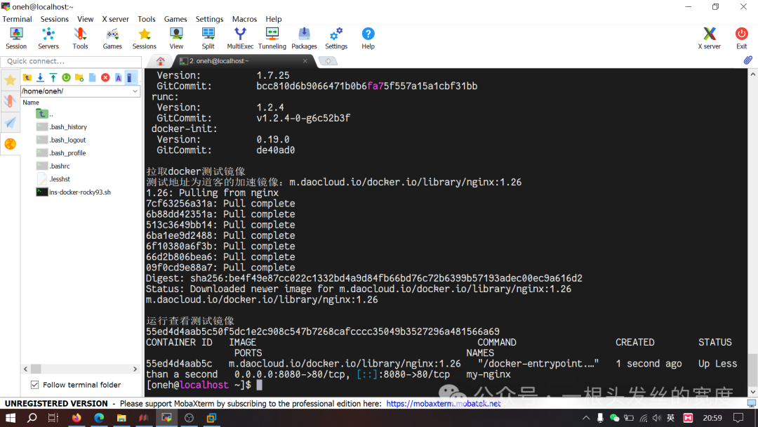Open the Tools swiss-knife sidebar tab
Image resolution: width=758 pixels, height=427 pixels.
click(x=10, y=101)
